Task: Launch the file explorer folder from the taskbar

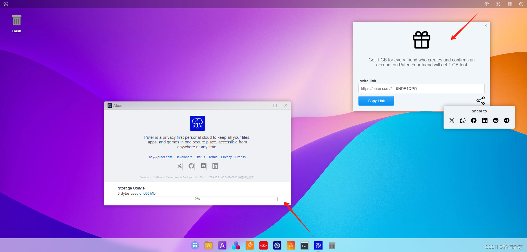Action: click(209, 245)
